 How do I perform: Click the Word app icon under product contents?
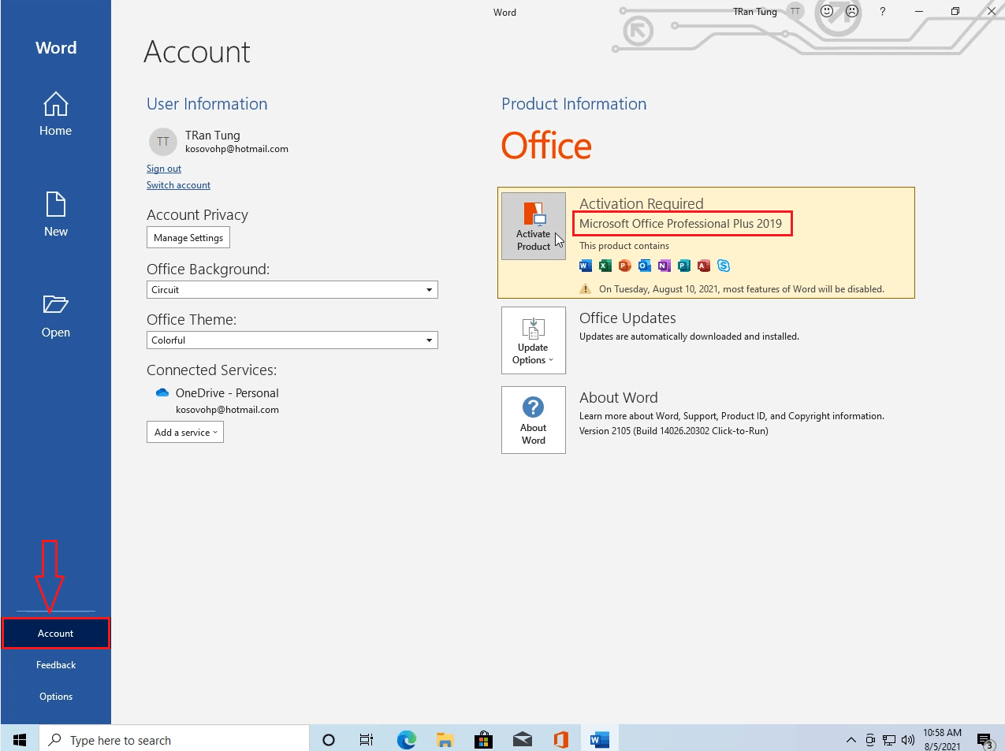click(x=586, y=266)
